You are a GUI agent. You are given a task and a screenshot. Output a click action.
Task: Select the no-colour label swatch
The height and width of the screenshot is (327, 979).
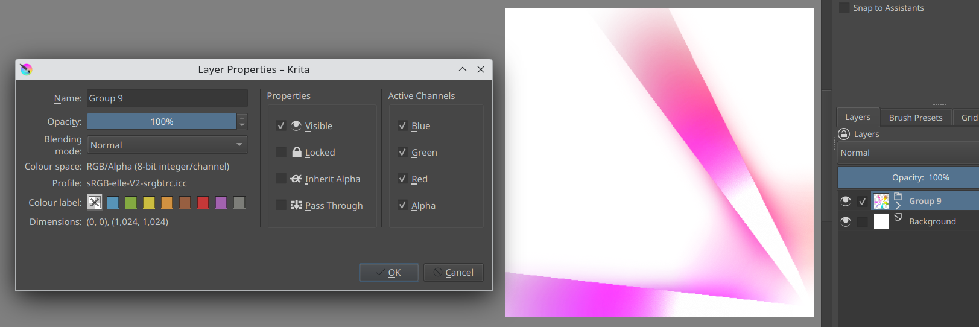(95, 202)
